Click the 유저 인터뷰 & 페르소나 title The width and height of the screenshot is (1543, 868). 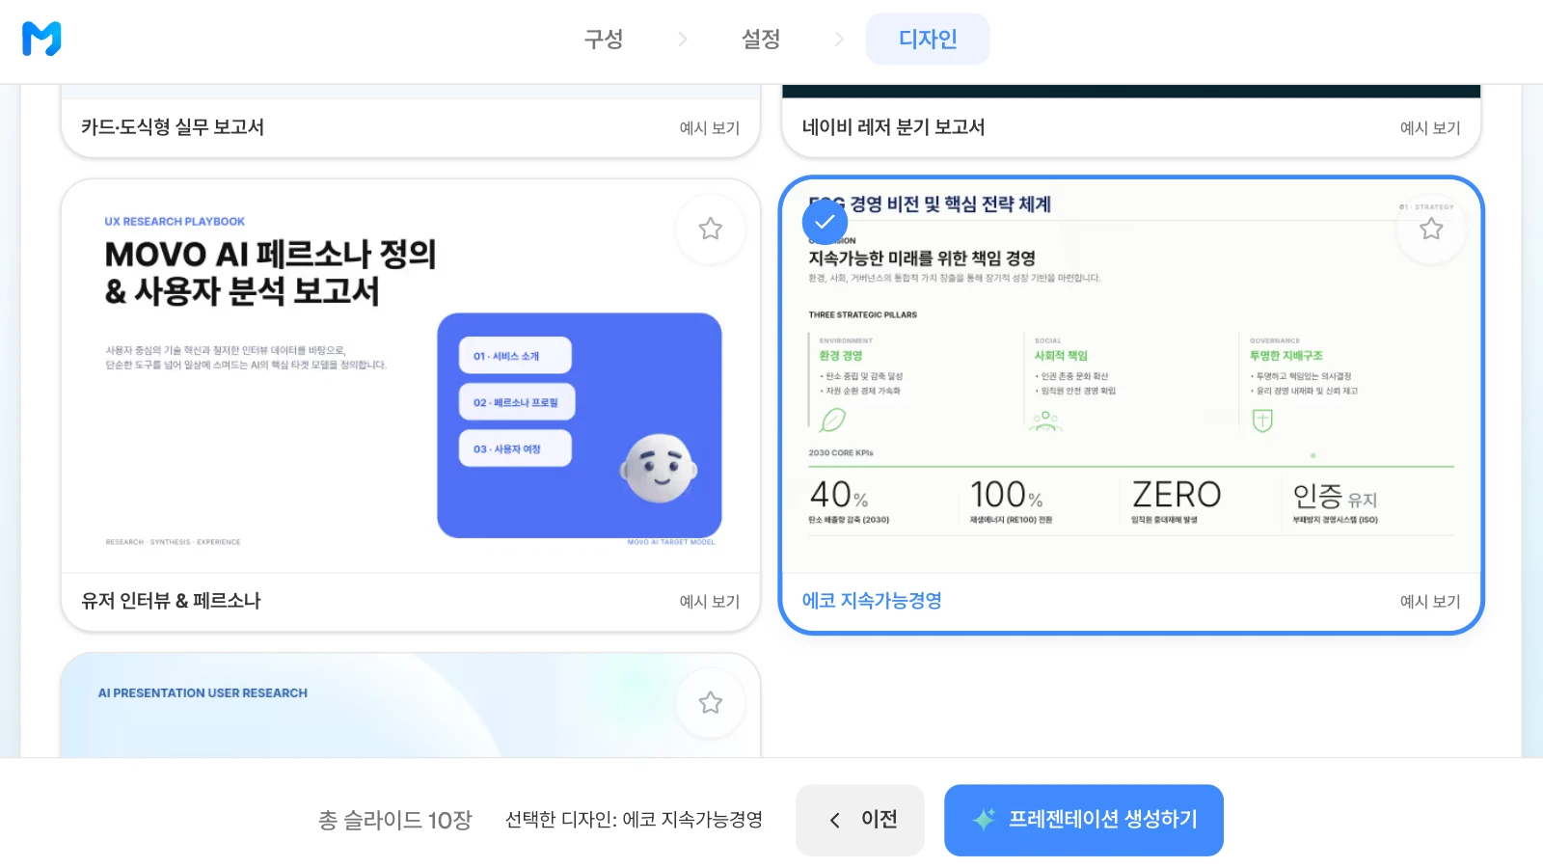[171, 601]
